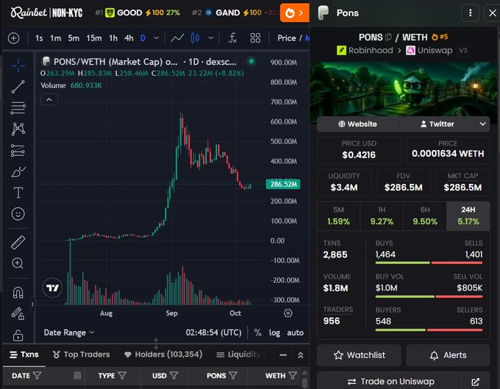The height and width of the screenshot is (389, 500).
Task: Set chart interval to 1h
Action: [x=113, y=38]
